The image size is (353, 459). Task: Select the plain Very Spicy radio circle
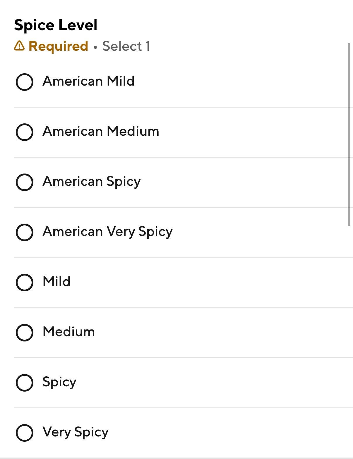click(x=24, y=433)
